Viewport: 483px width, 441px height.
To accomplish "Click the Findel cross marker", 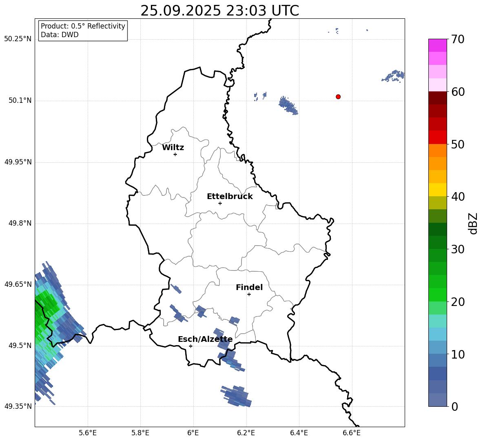I will click(x=249, y=295).
